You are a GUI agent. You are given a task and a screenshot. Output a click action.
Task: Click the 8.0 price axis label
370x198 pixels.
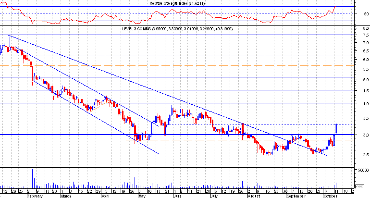366,28
